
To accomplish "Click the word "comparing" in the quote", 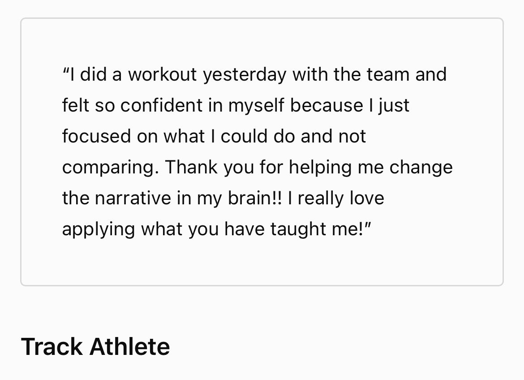I will coord(110,168).
